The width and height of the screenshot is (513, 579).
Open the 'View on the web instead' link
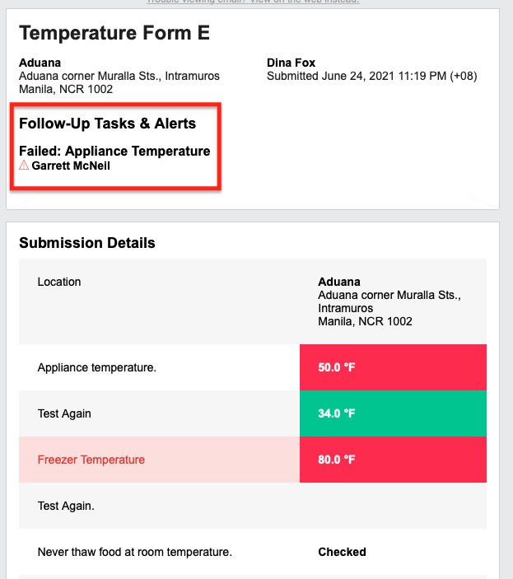[x=305, y=2]
